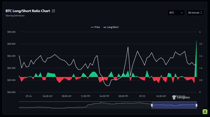Toggle the Price series in legend
Screen dimensions: 210x117
click(95, 27)
